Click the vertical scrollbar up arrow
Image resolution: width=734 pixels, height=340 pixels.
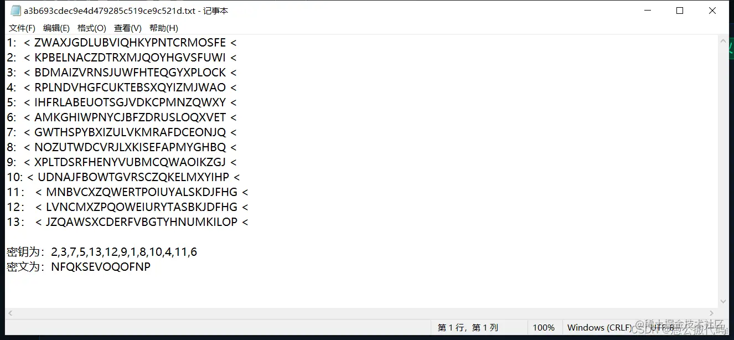coord(723,42)
